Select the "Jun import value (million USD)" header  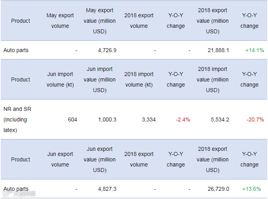(x=99, y=80)
